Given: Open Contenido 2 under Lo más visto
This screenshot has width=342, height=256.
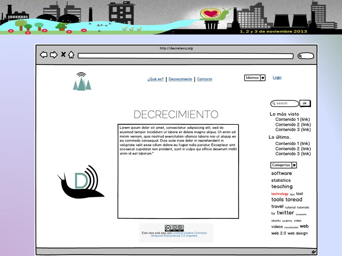Looking at the screenshot, I should [x=293, y=124].
